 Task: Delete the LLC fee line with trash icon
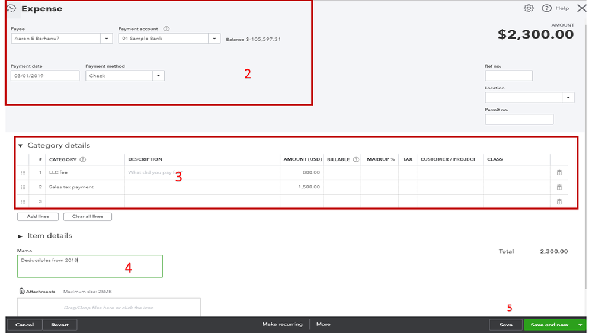click(x=559, y=172)
